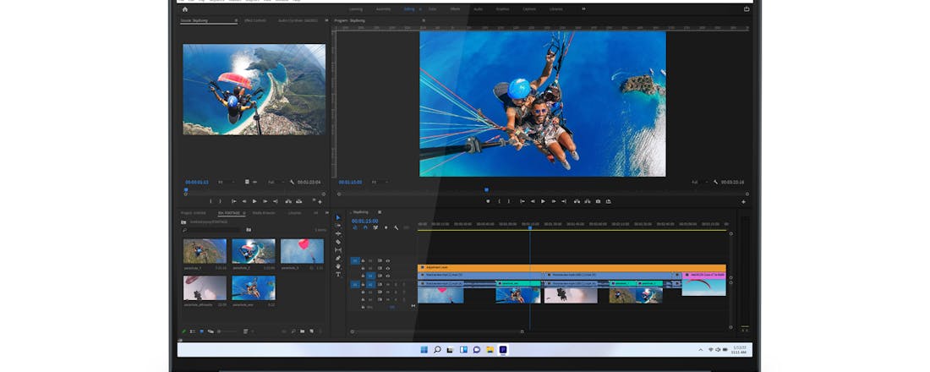Click Lift button in Program monitor
This screenshot has width=930, height=372.
point(577,201)
